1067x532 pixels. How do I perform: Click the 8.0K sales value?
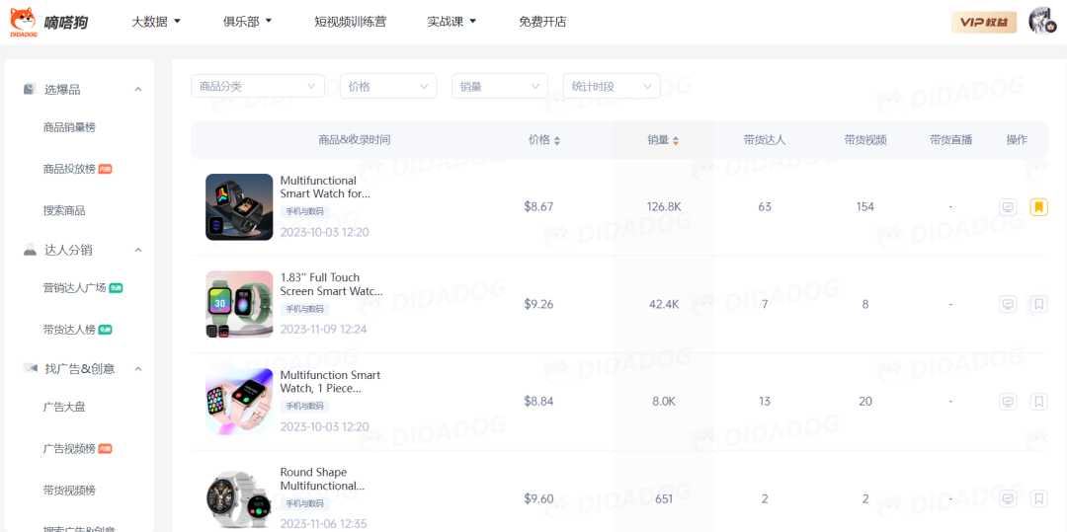pyautogui.click(x=664, y=402)
